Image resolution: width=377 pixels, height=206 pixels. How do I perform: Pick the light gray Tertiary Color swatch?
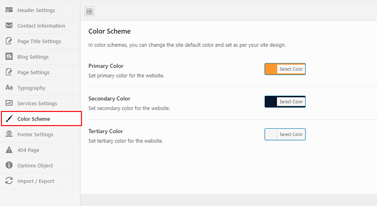point(271,135)
